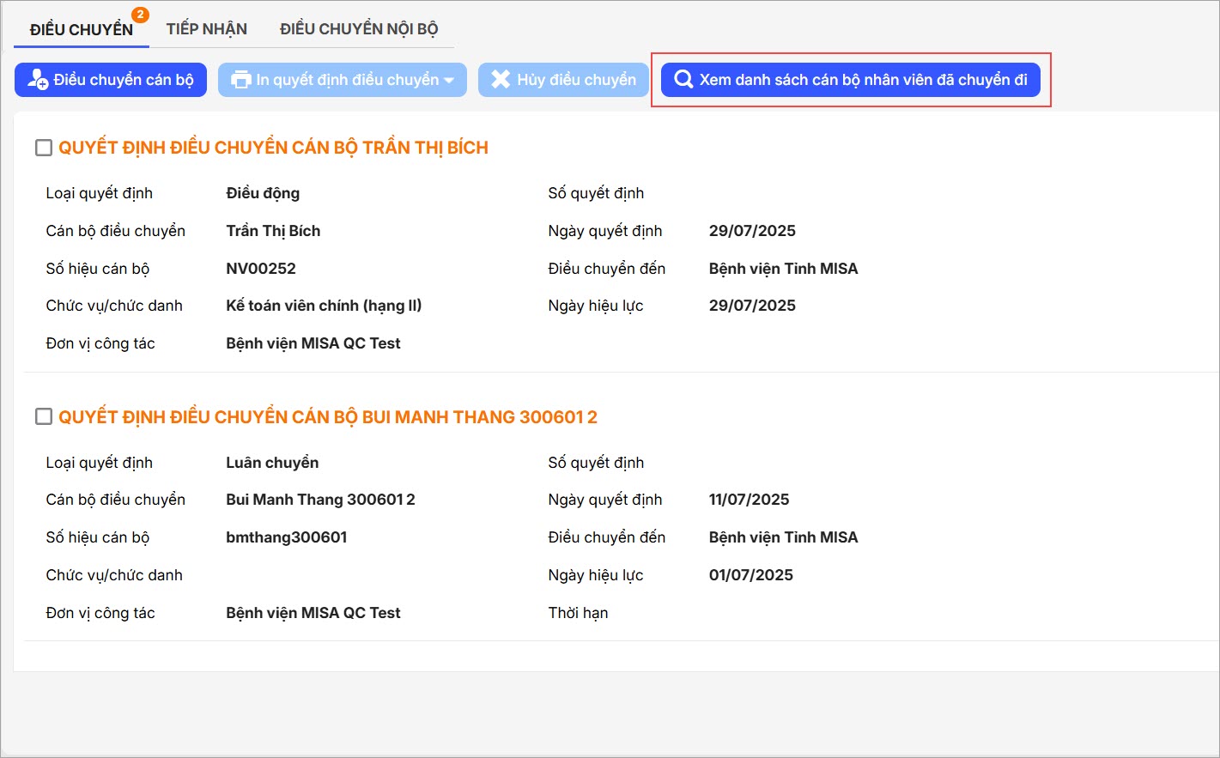The height and width of the screenshot is (758, 1220).
Task: Switch to the ĐIỀU CHUYỂN tab
Action: 82,29
